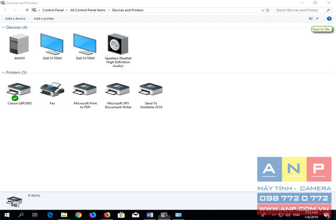Image resolution: width=336 pixels, height=220 pixels.
Task: Select the AKHOI computer device icon
Action: point(19,44)
